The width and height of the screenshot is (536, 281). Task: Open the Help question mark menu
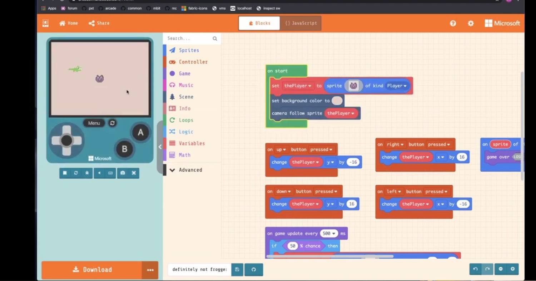453,23
